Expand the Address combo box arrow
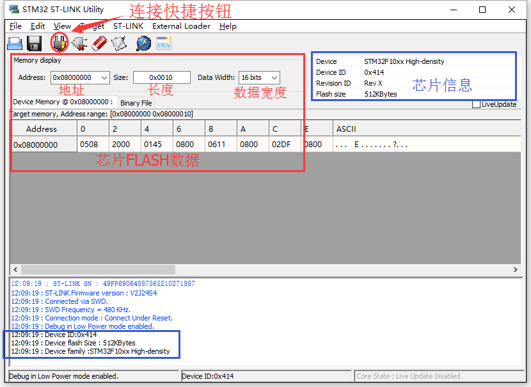The height and width of the screenshot is (387, 531). click(104, 77)
